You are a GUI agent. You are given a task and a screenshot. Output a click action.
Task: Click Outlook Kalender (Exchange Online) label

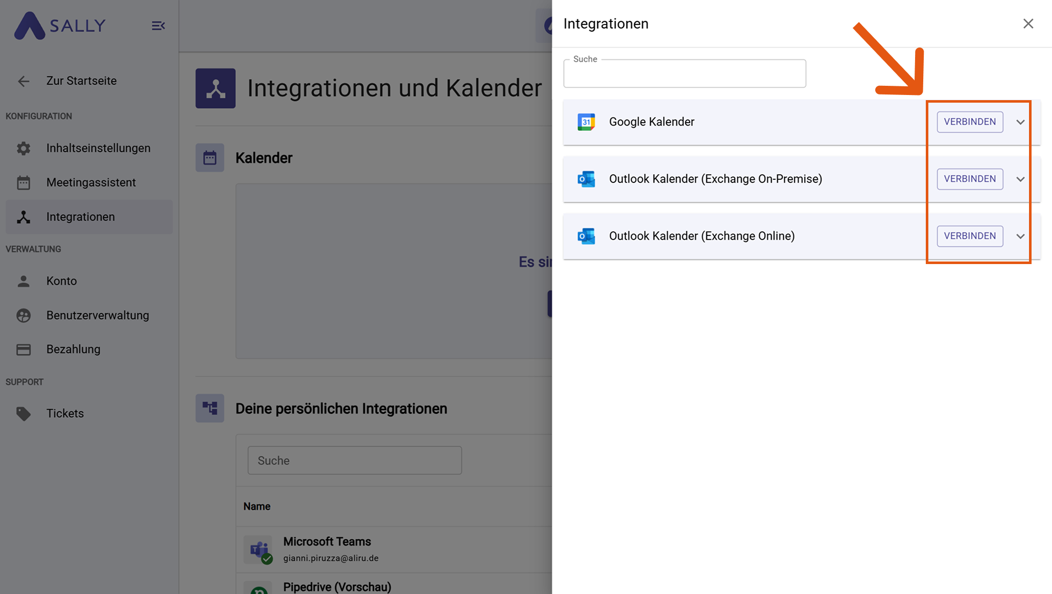point(702,236)
